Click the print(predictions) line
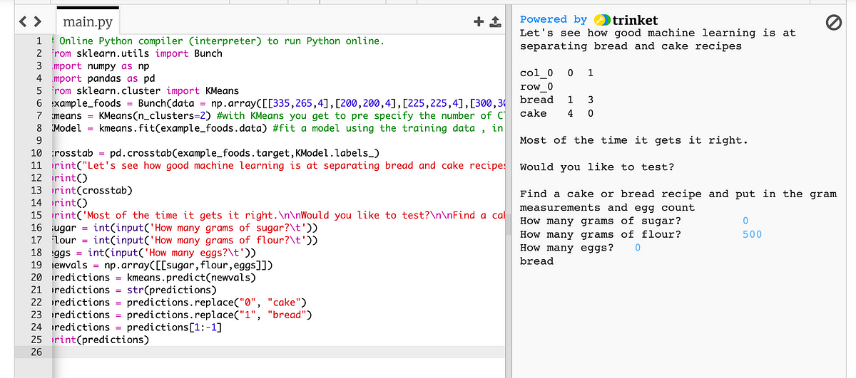Screen dimensions: 856x378 (x=100, y=340)
